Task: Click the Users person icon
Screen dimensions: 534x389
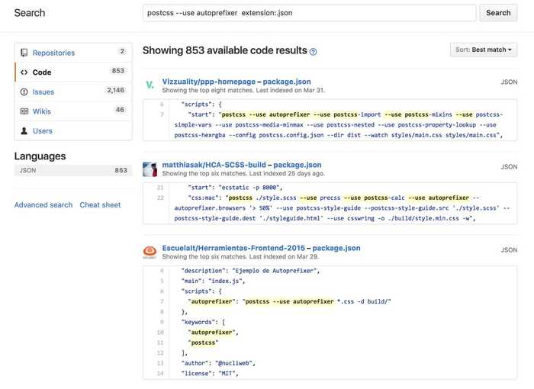Action: [x=24, y=130]
